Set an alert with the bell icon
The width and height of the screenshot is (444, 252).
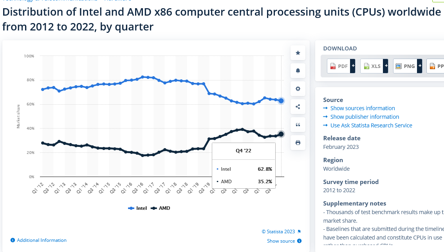click(x=298, y=70)
